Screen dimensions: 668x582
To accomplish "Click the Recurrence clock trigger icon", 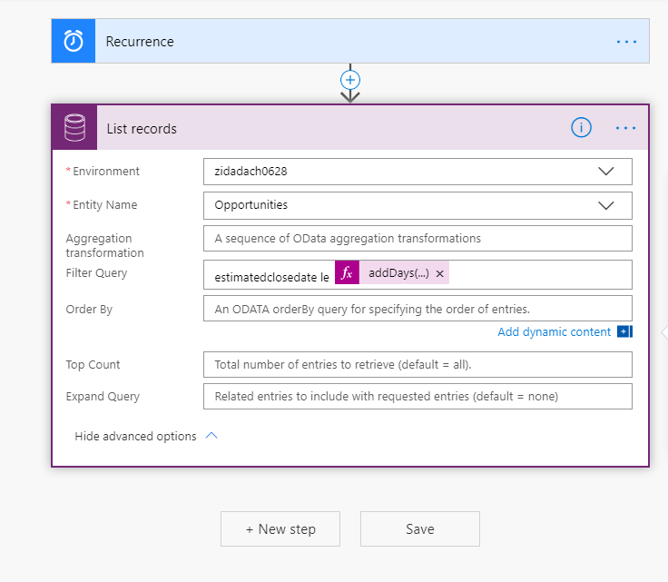I will (x=74, y=42).
